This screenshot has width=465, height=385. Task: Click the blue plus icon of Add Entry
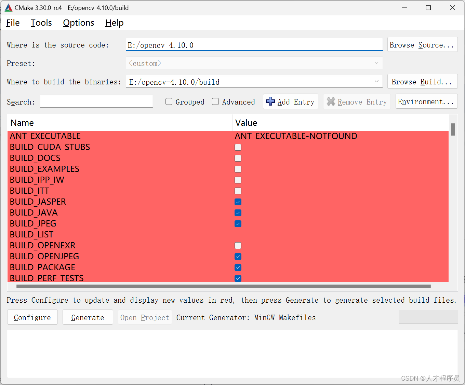[270, 101]
